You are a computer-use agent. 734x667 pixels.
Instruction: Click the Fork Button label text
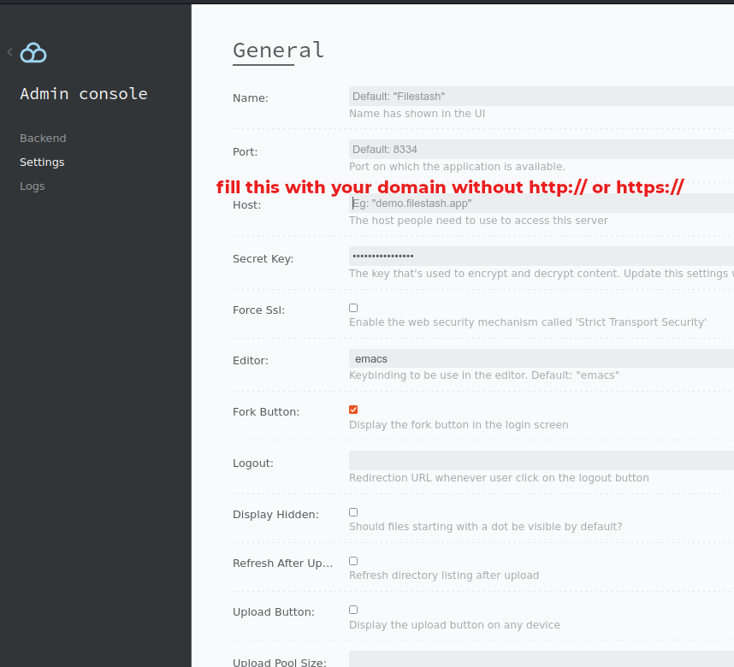[x=266, y=412]
